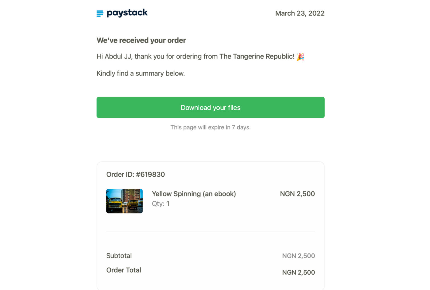This screenshot has width=430, height=290.
Task: Select the Paystack wordmark
Action: pyautogui.click(x=127, y=13)
